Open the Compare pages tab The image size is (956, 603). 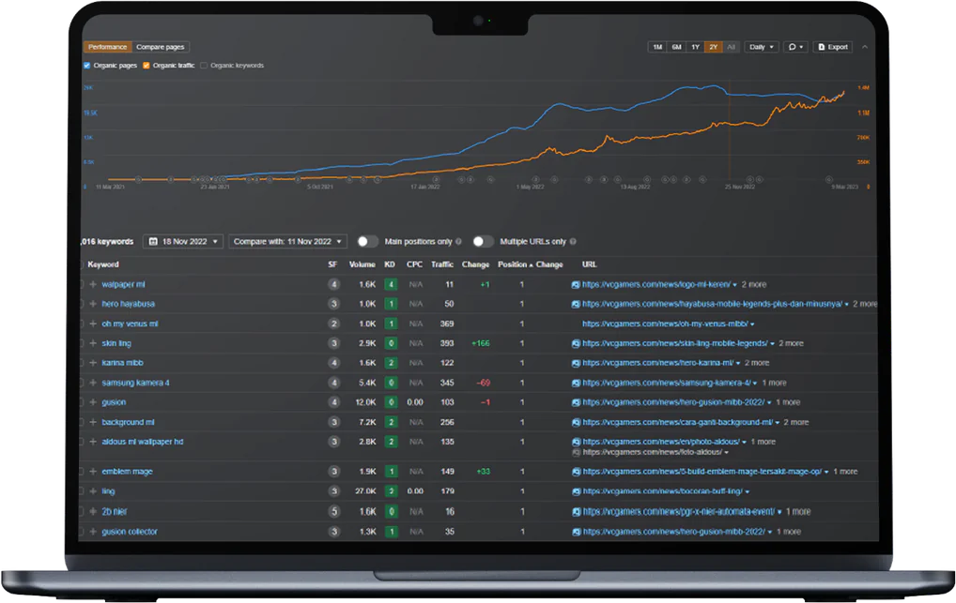(x=161, y=47)
